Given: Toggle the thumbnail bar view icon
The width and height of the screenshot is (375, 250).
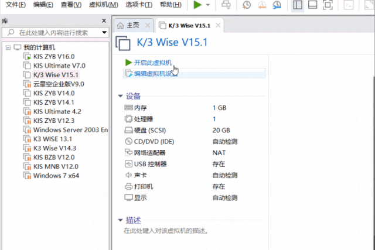Looking at the screenshot, I should click(x=312, y=5).
